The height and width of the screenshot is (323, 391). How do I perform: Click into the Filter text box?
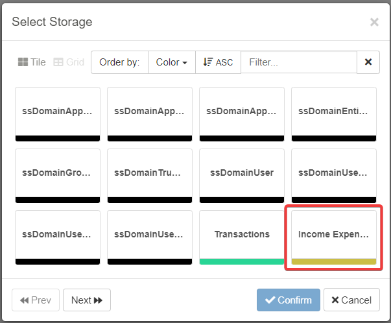(x=298, y=62)
